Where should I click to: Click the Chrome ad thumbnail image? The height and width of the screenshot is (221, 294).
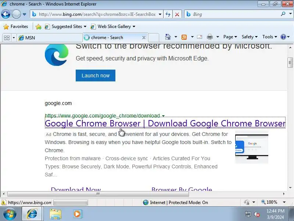(x=252, y=147)
